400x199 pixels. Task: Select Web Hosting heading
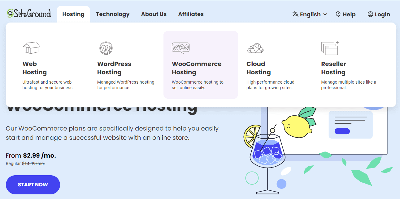pyautogui.click(x=35, y=68)
